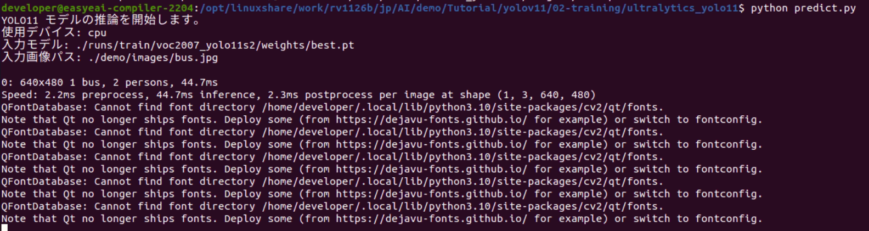Image resolution: width=869 pixels, height=231 pixels.
Task: Click the Speed preprocess timing line
Action: click(x=298, y=95)
